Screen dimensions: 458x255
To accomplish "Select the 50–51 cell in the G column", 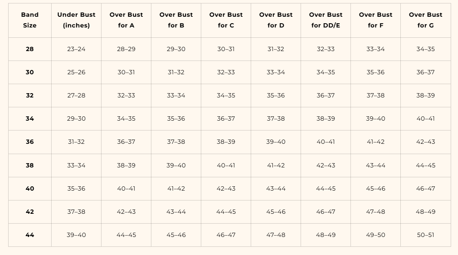I will pos(426,235).
